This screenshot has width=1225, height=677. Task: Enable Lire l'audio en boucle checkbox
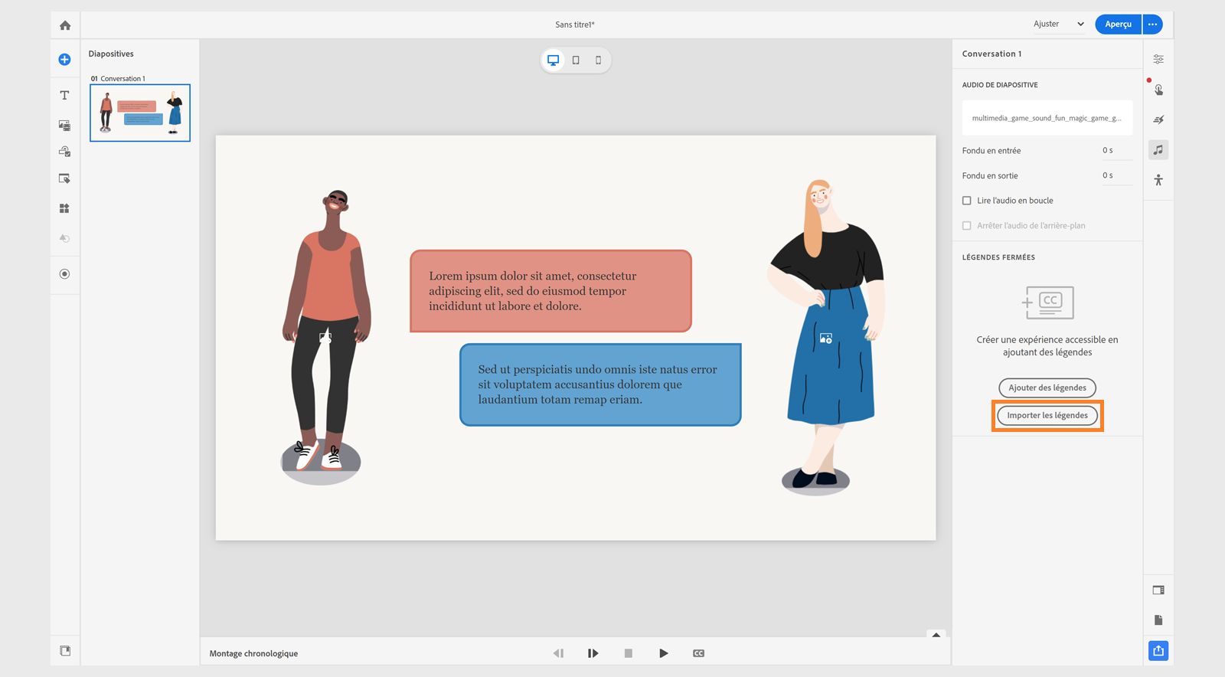[x=967, y=201]
